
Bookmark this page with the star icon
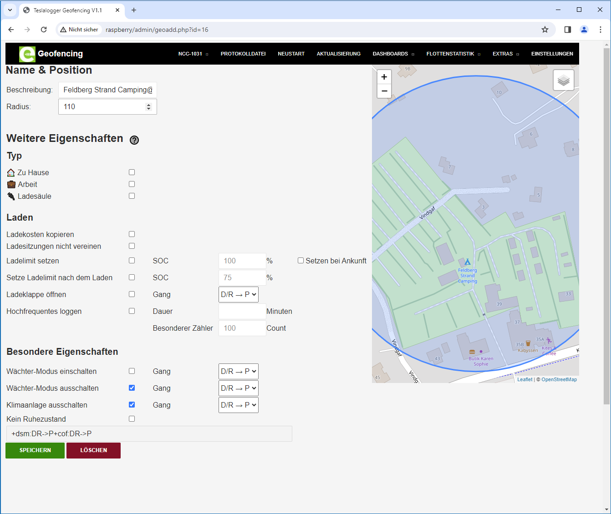[545, 30]
